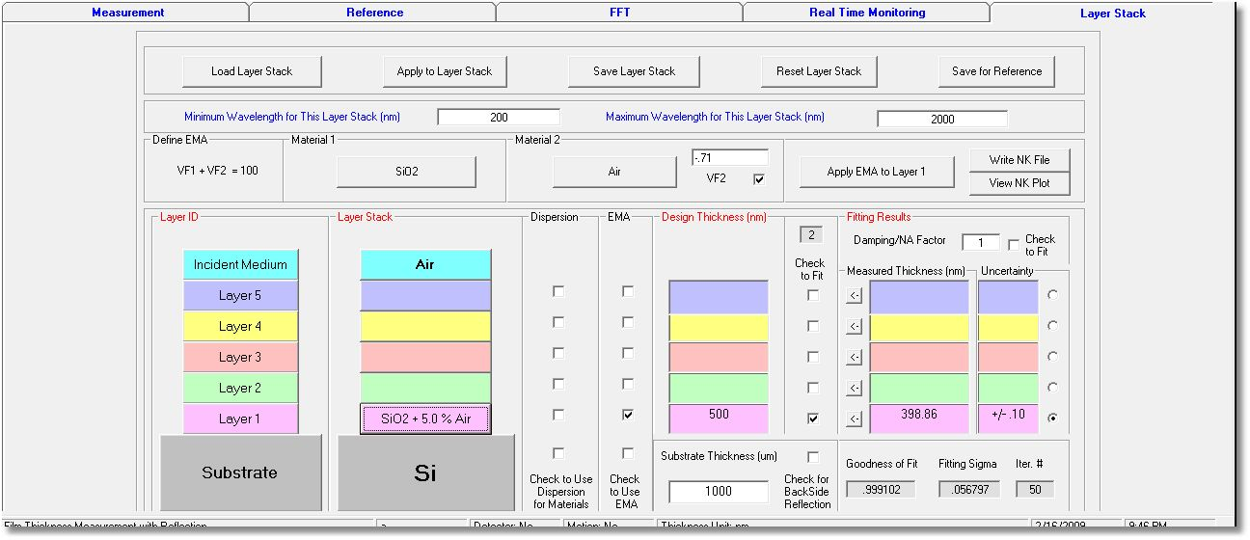Click Load Layer Stack button
This screenshot has height=540, width=1250.
pyautogui.click(x=252, y=71)
